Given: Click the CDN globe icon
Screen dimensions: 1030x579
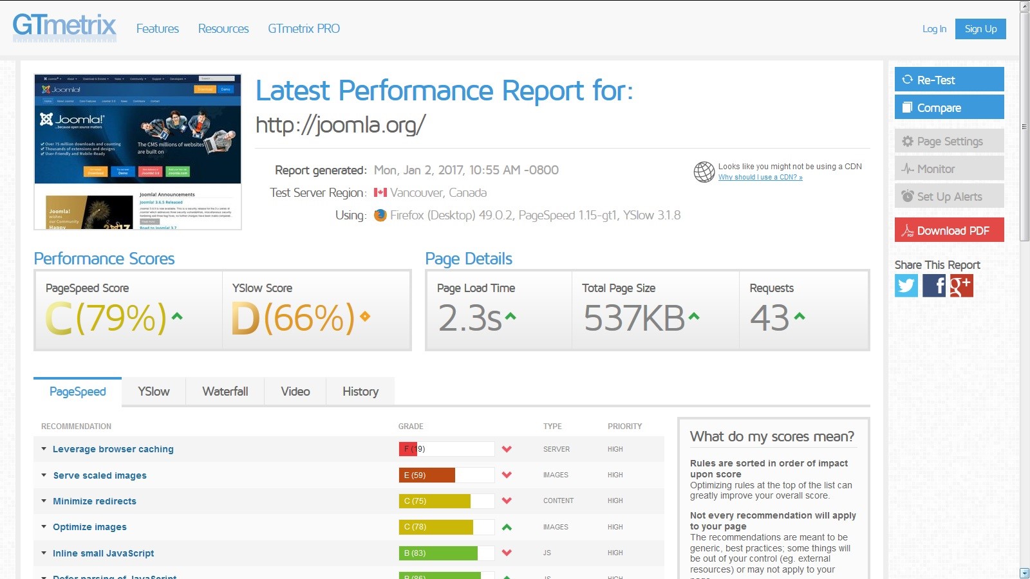Looking at the screenshot, I should point(704,172).
